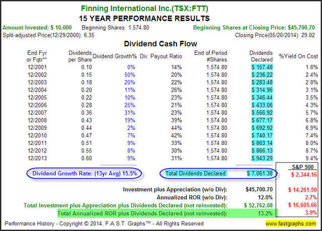322x231 pixels.
Task: Click the Finning International Inc.(TSX:FTT) title
Action: point(144,9)
